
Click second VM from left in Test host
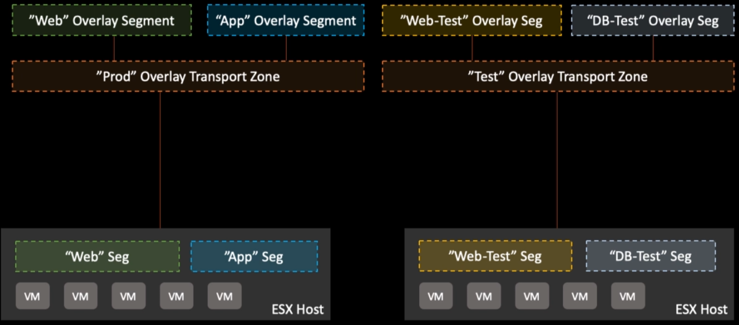tap(484, 296)
